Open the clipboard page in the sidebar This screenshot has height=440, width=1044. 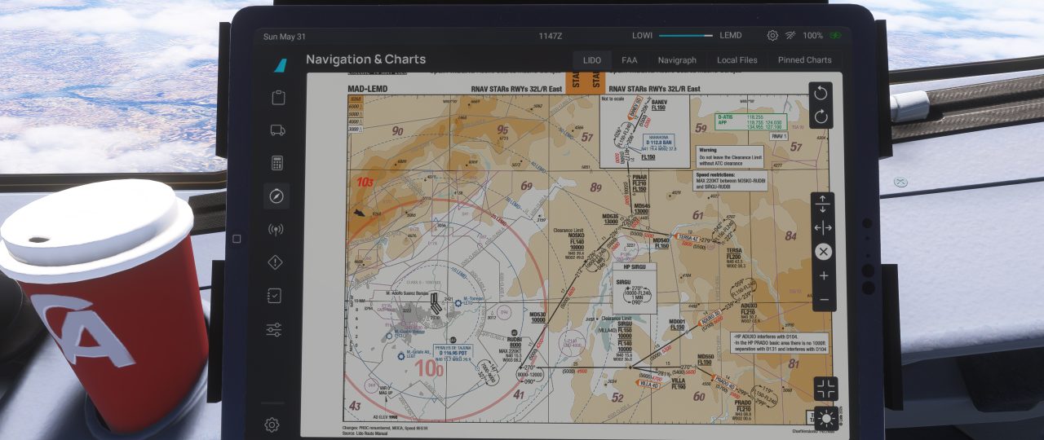pos(277,98)
